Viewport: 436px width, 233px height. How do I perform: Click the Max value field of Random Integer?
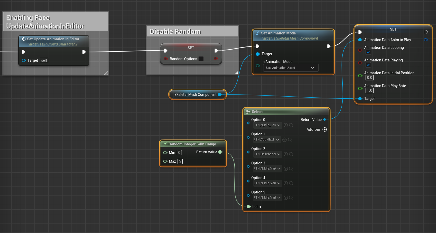click(x=180, y=161)
